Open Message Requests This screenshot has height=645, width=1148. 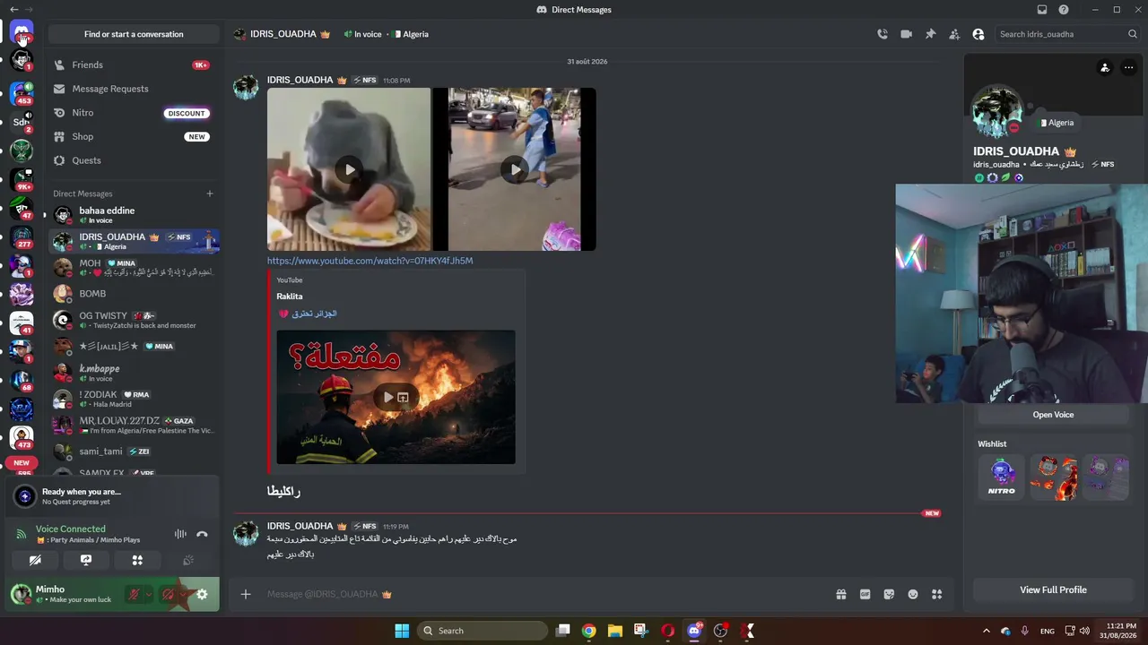click(135, 89)
